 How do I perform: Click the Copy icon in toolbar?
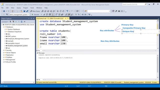pos(60,11)
